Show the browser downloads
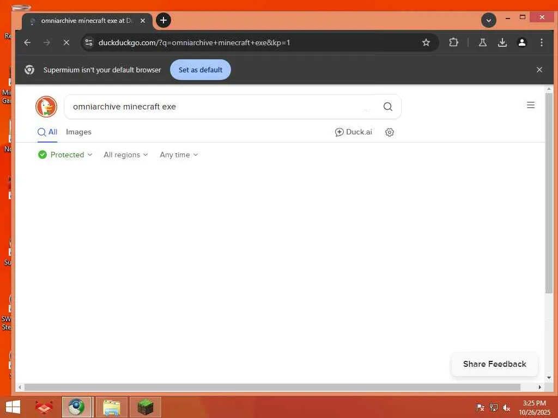This screenshot has width=558, height=418. click(502, 42)
